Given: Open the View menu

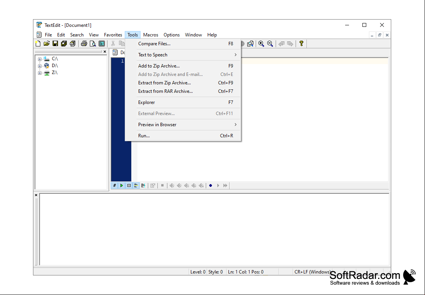Looking at the screenshot, I should 94,35.
